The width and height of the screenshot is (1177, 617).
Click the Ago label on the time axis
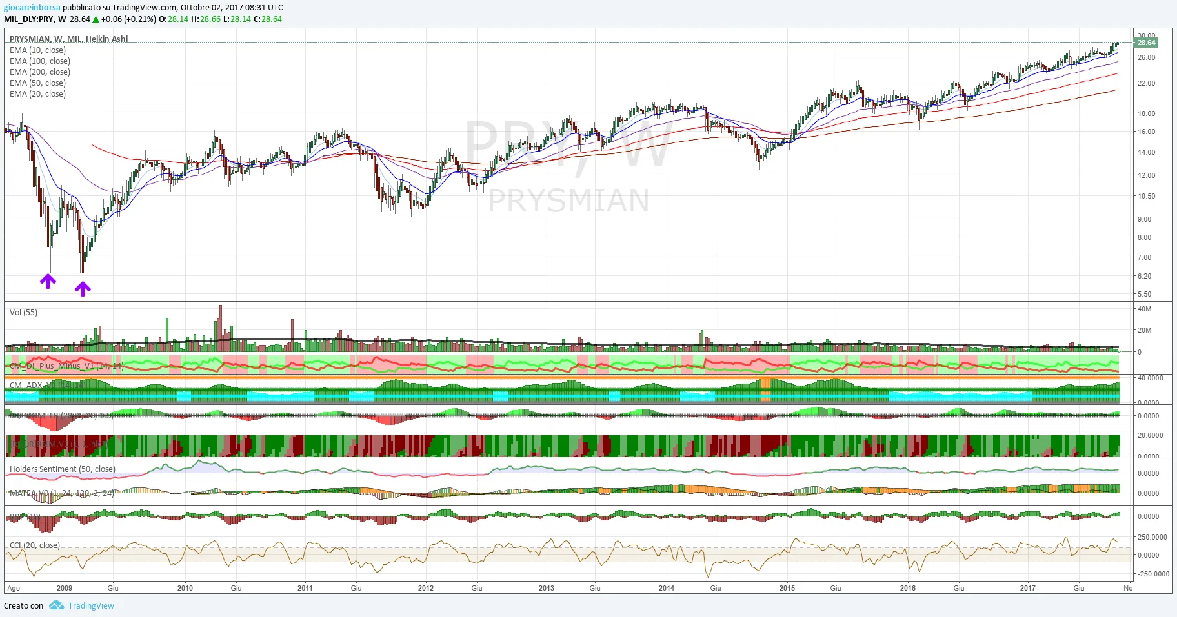click(14, 588)
